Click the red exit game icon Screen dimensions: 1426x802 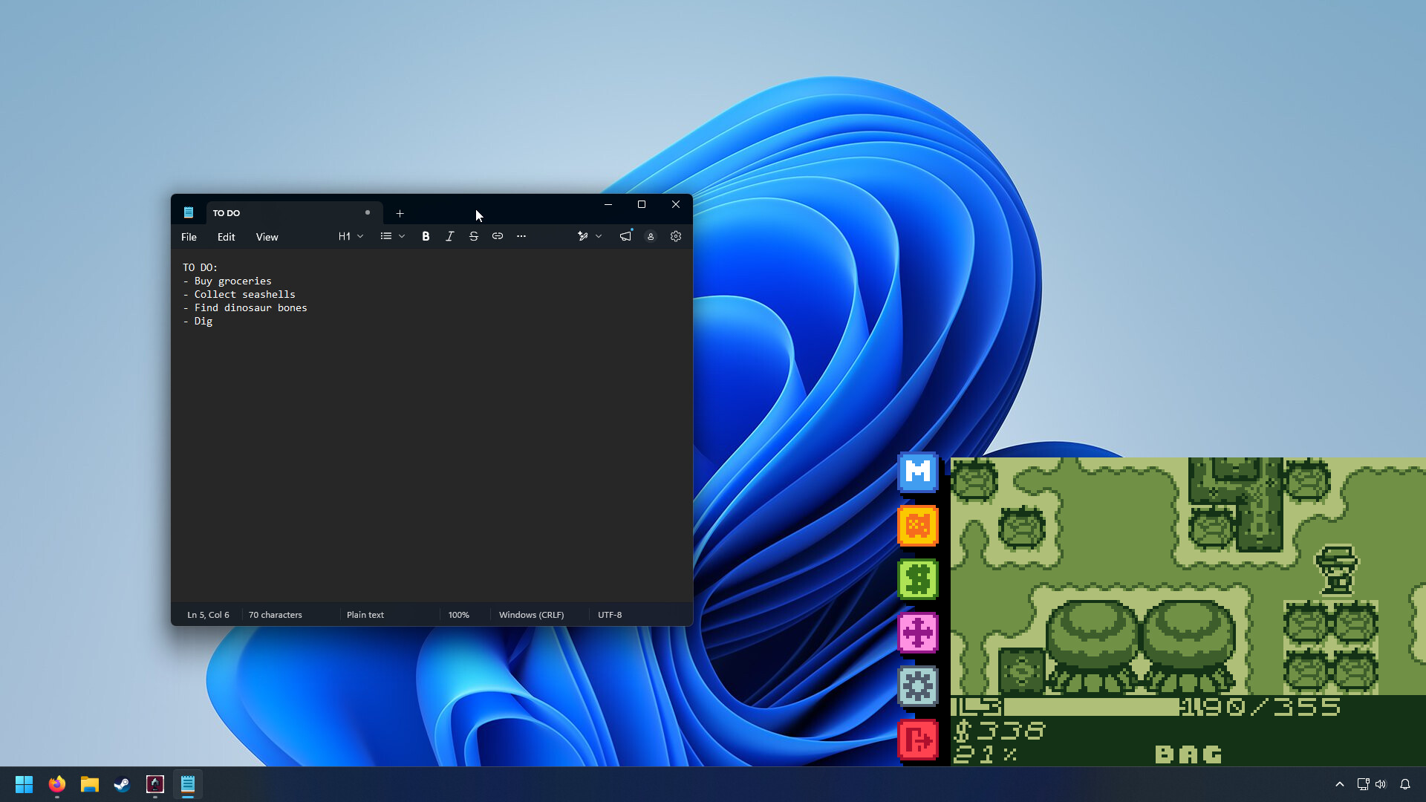(x=918, y=740)
